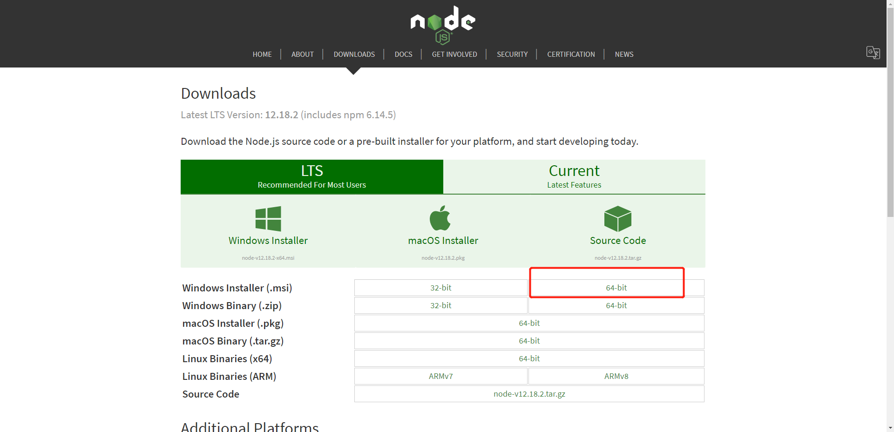Navigate to the SECURITY page
The width and height of the screenshot is (894, 432).
point(512,54)
